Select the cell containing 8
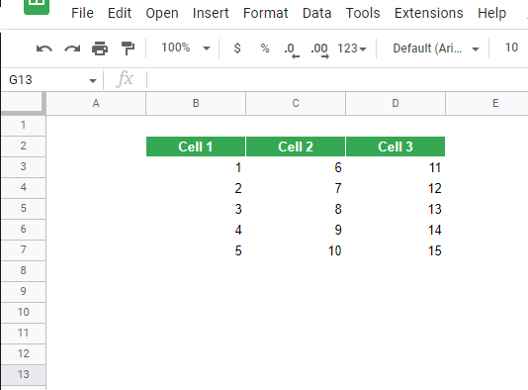 [x=296, y=209]
